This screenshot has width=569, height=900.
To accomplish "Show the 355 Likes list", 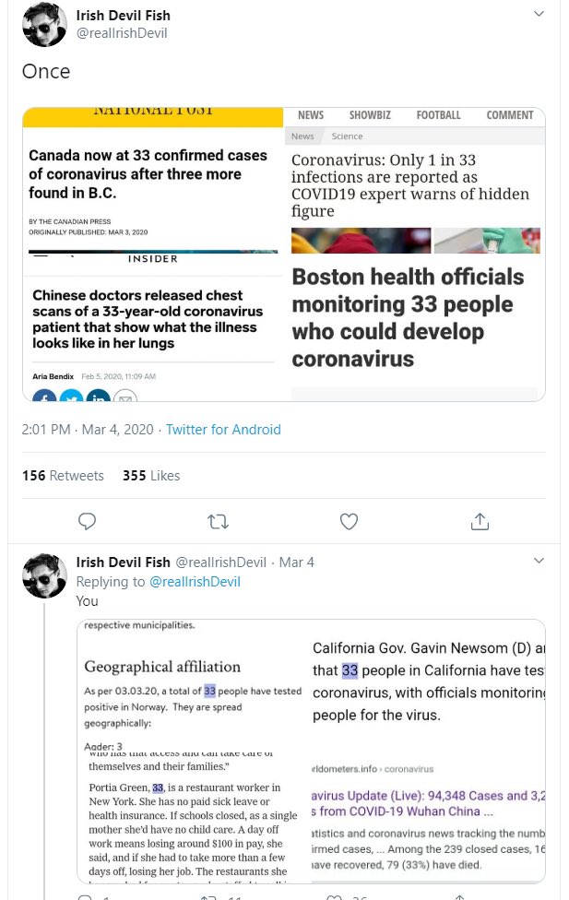I will pos(151,476).
